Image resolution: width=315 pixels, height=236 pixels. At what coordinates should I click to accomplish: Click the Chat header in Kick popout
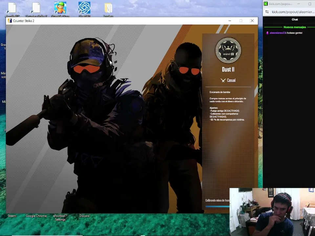click(295, 19)
